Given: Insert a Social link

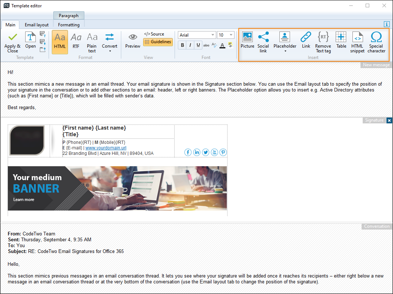Looking at the screenshot, I should 263,42.
